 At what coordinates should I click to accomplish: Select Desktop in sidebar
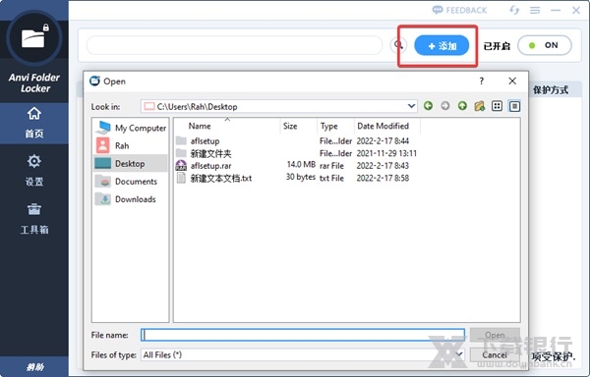pyautogui.click(x=130, y=164)
